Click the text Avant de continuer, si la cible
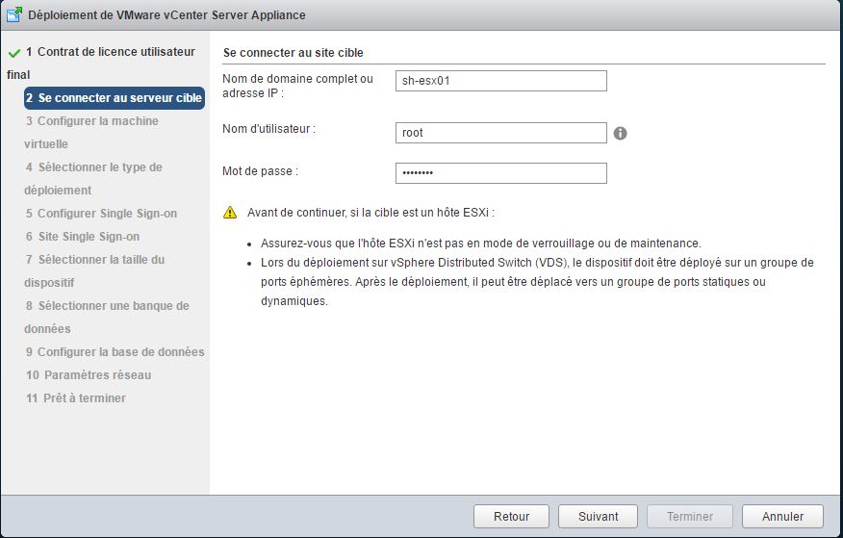 click(x=370, y=213)
